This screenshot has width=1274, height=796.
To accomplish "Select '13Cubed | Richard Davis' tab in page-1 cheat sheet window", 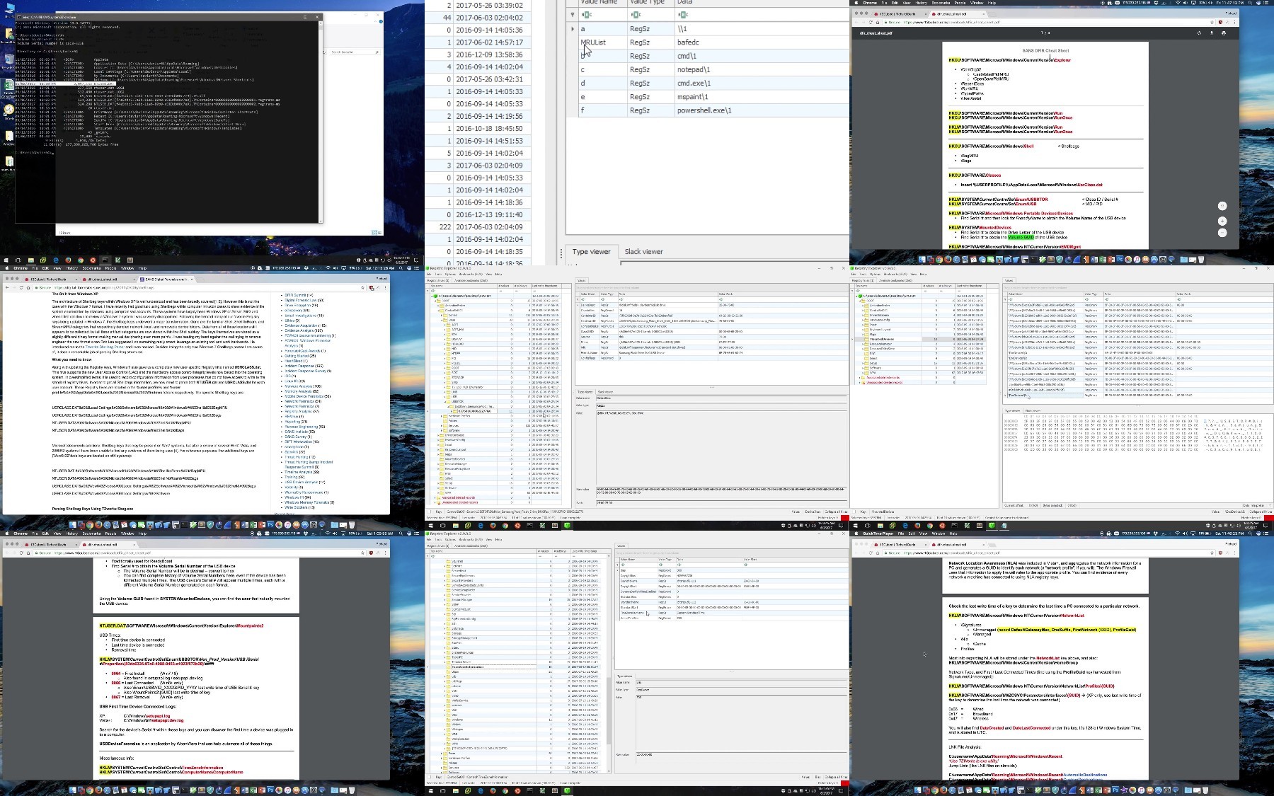I will pos(897,14).
